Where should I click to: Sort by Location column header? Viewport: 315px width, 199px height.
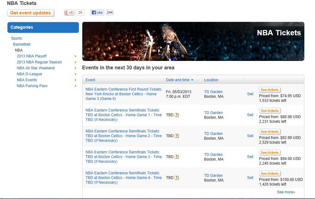tap(211, 80)
